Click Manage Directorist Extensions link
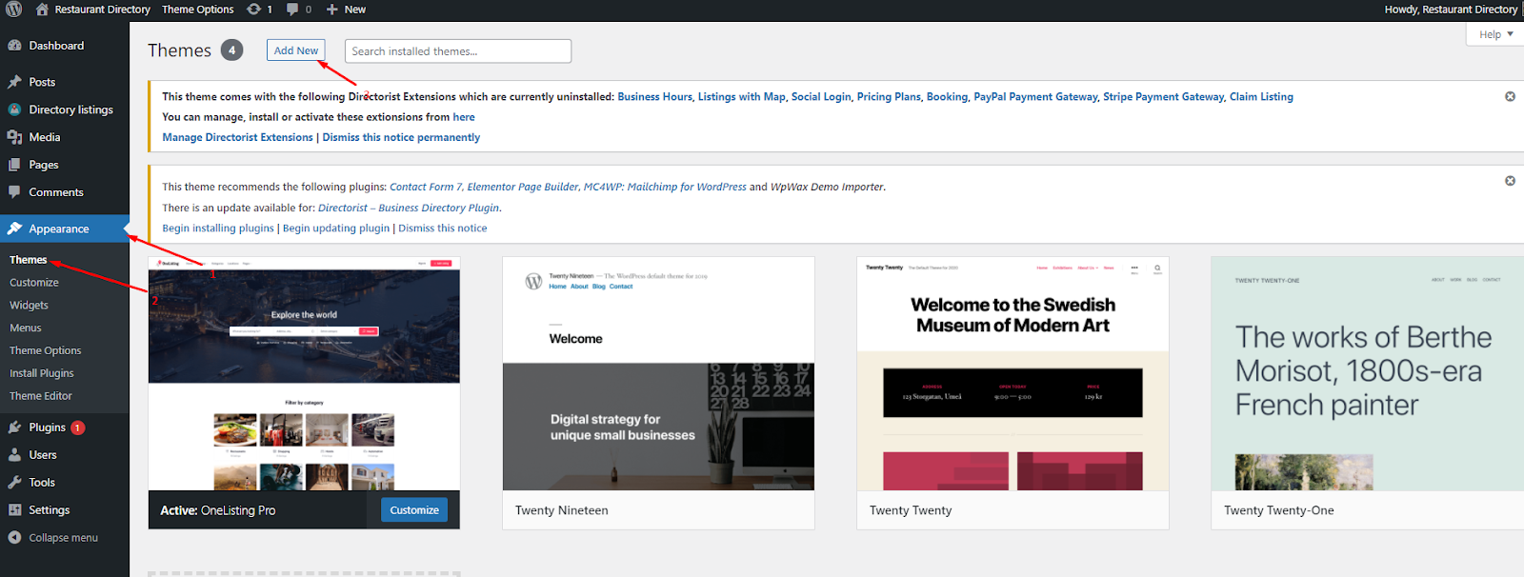This screenshot has height=577, width=1524. pyautogui.click(x=237, y=138)
